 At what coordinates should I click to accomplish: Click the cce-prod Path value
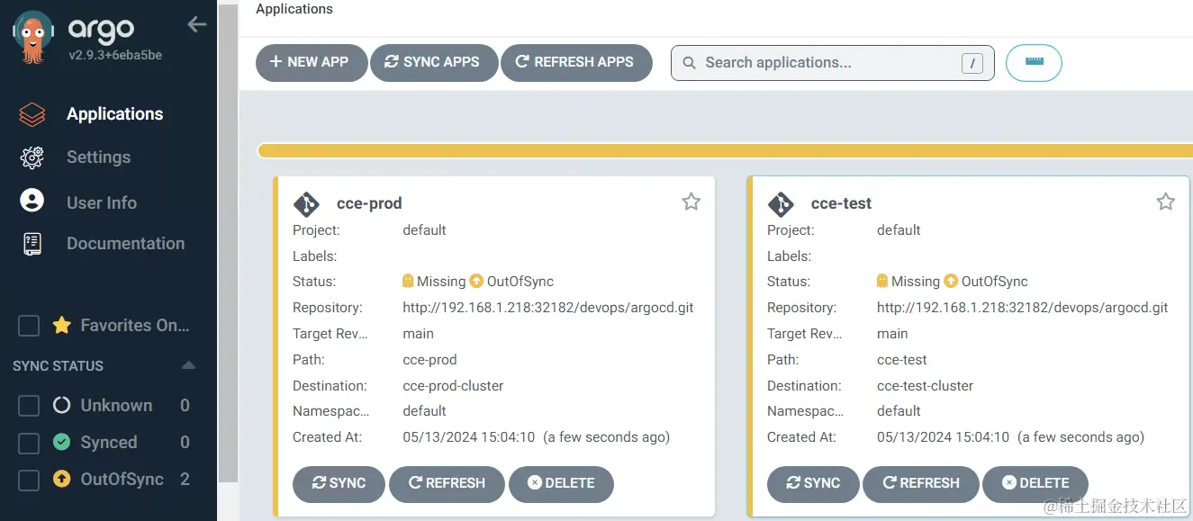429,360
